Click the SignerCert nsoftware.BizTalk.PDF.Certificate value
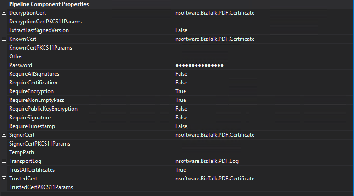354x196 pixels. 215,135
